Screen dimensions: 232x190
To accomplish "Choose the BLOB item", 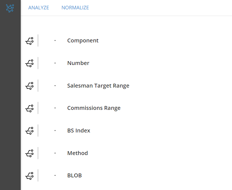I will pyautogui.click(x=74, y=176).
